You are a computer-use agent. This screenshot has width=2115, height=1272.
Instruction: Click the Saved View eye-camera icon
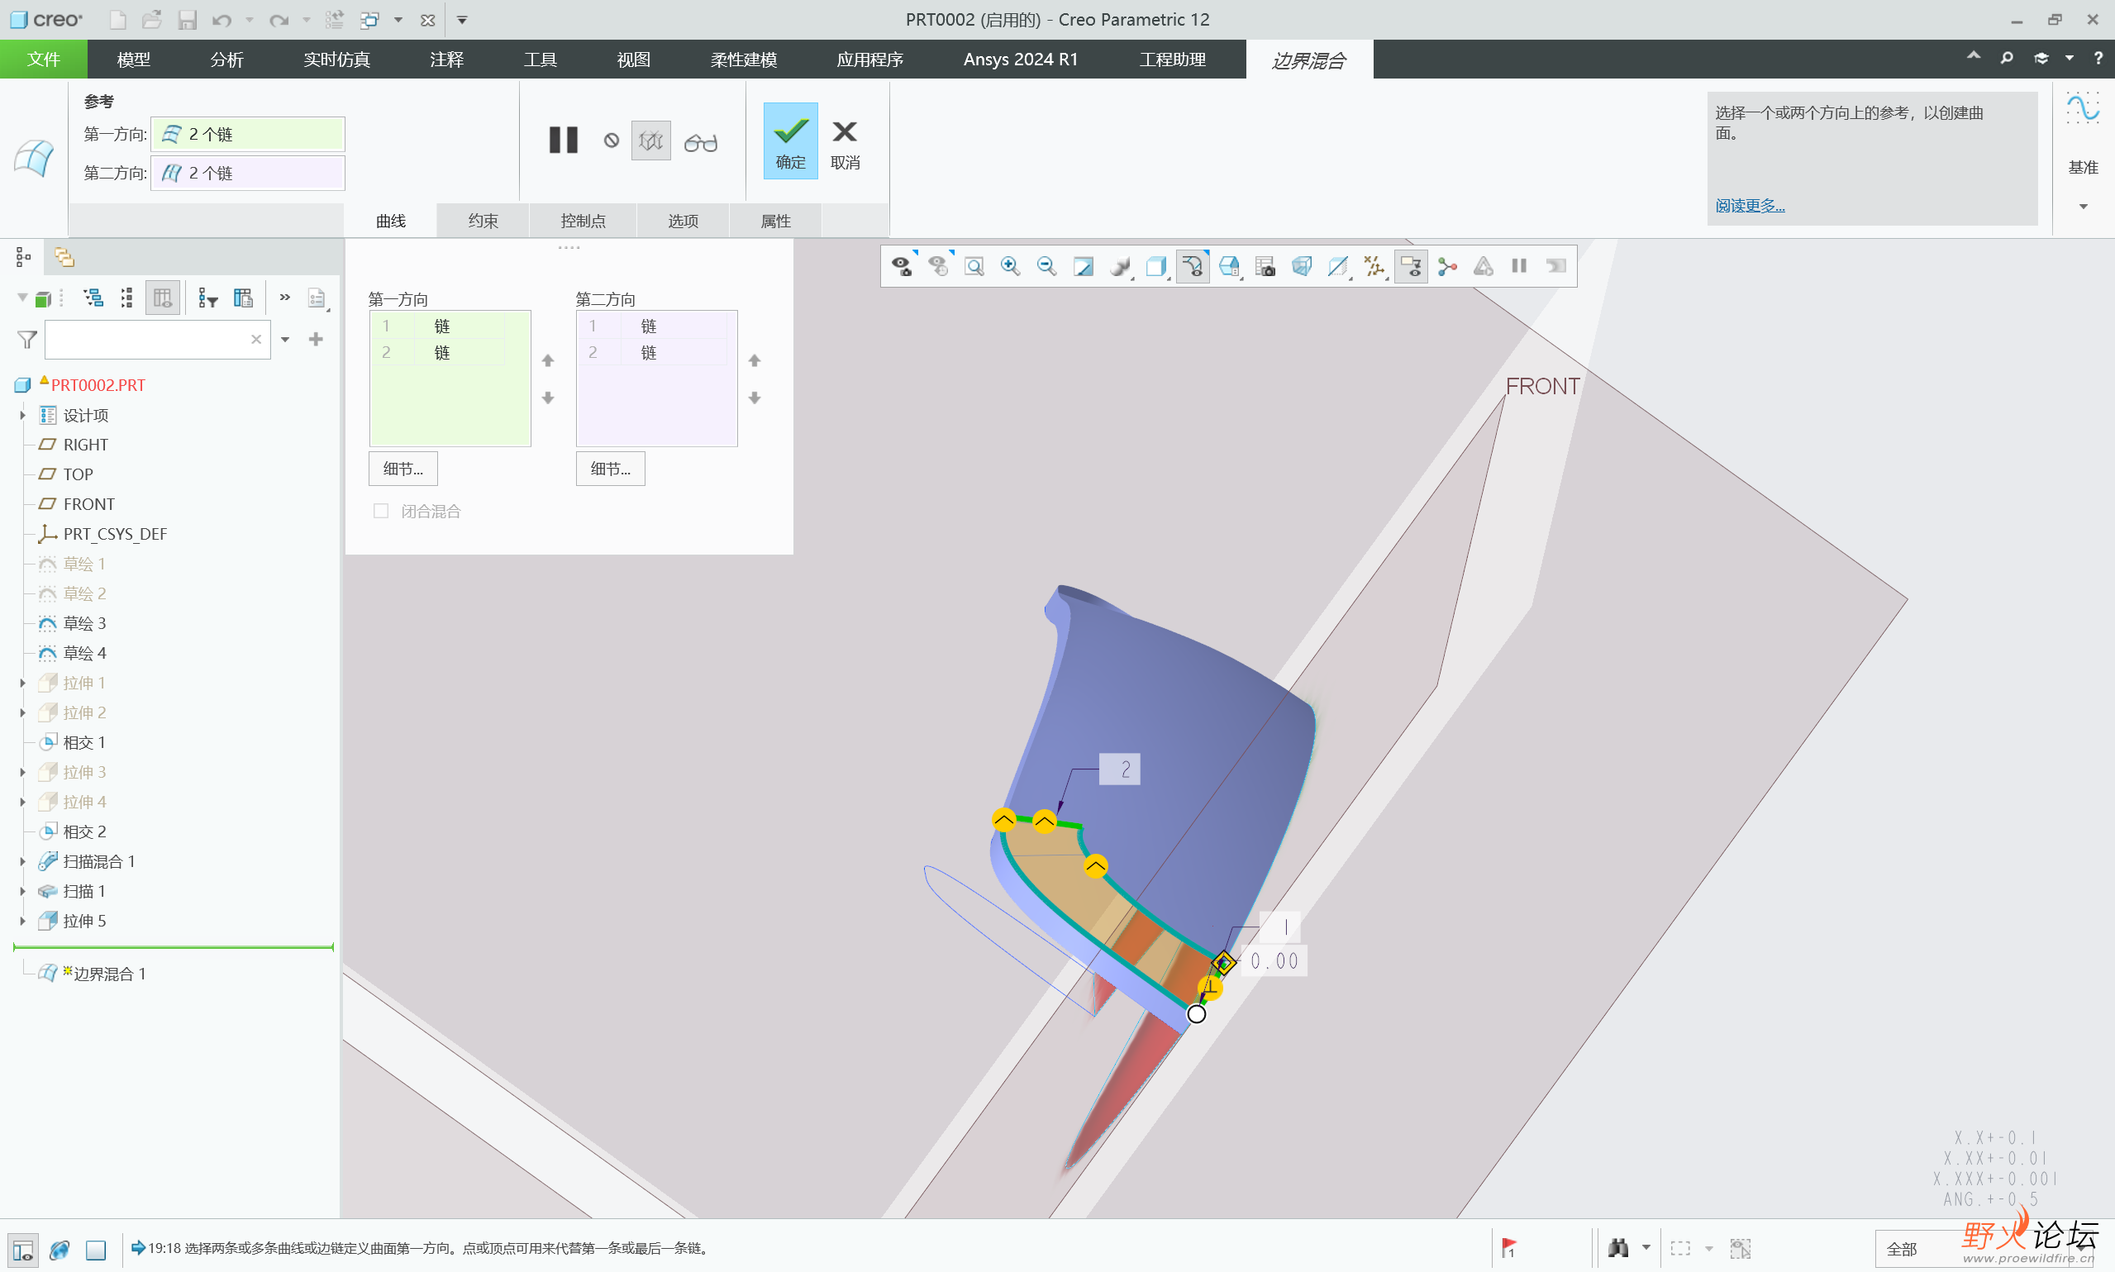coord(903,267)
